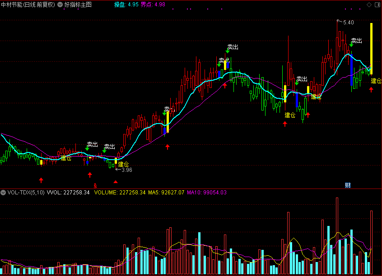Click the 中材节能 (日线.前复权) stock title
This screenshot has height=276, width=382.
point(28,5)
